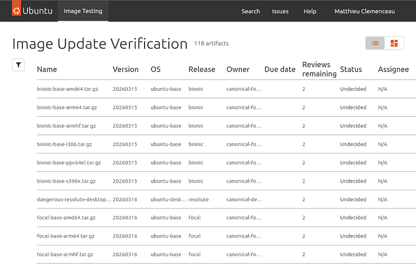Sort by the Status column header
The height and width of the screenshot is (264, 416).
[351, 70]
